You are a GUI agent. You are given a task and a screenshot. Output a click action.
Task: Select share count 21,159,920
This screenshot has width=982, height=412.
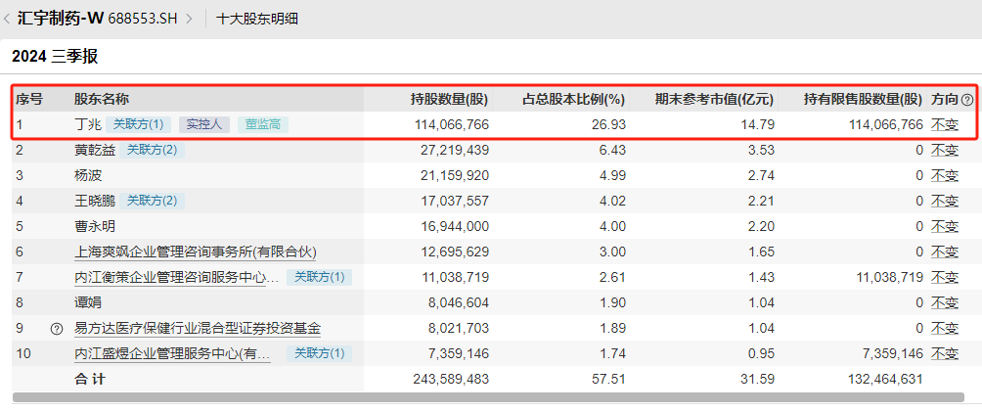pos(455,175)
